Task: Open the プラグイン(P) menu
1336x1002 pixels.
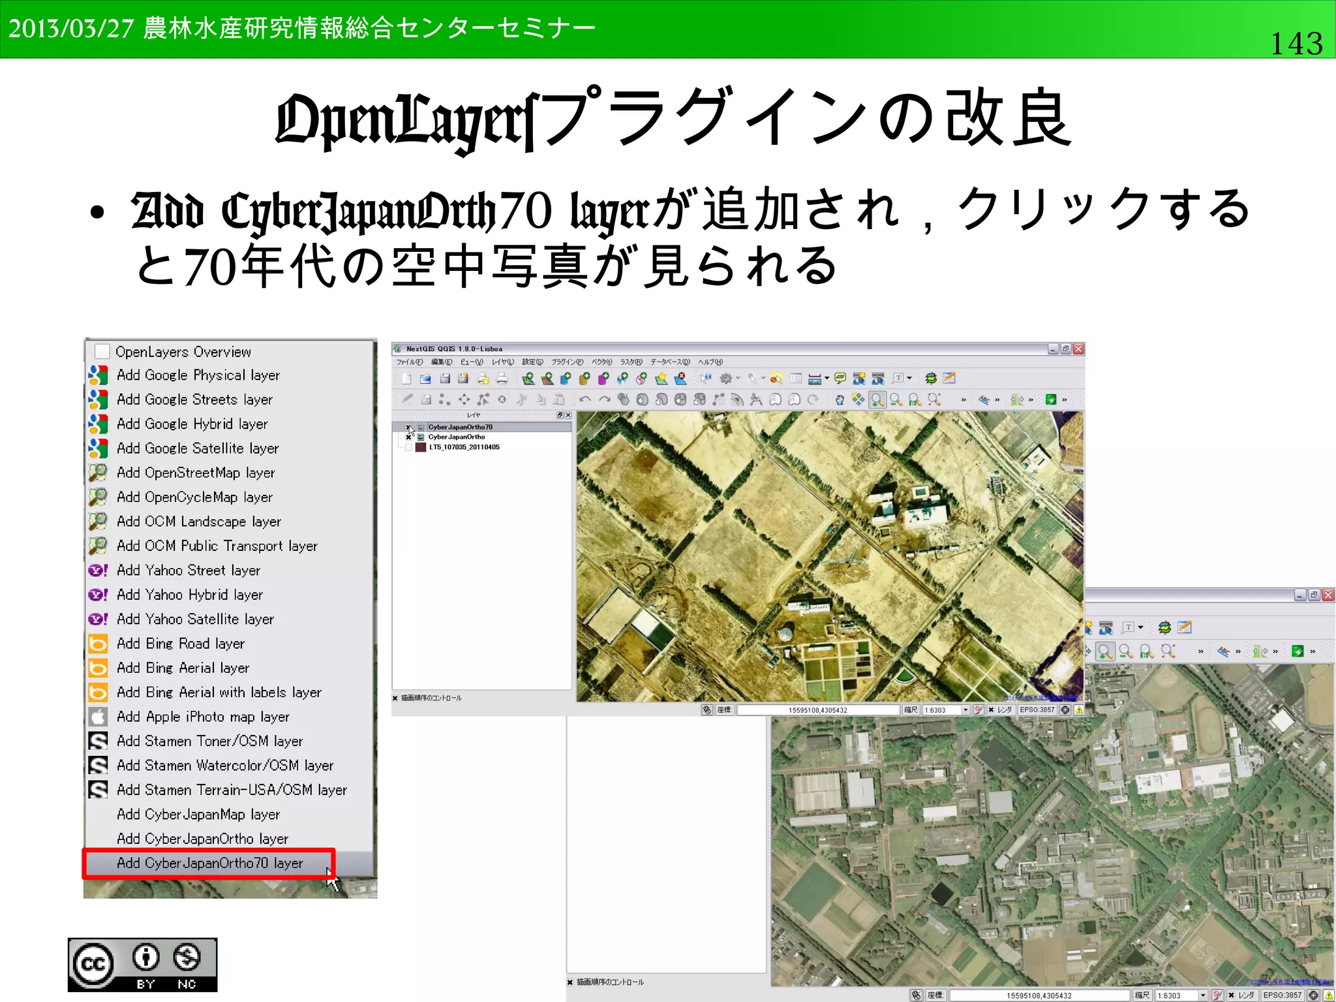Action: [x=568, y=362]
